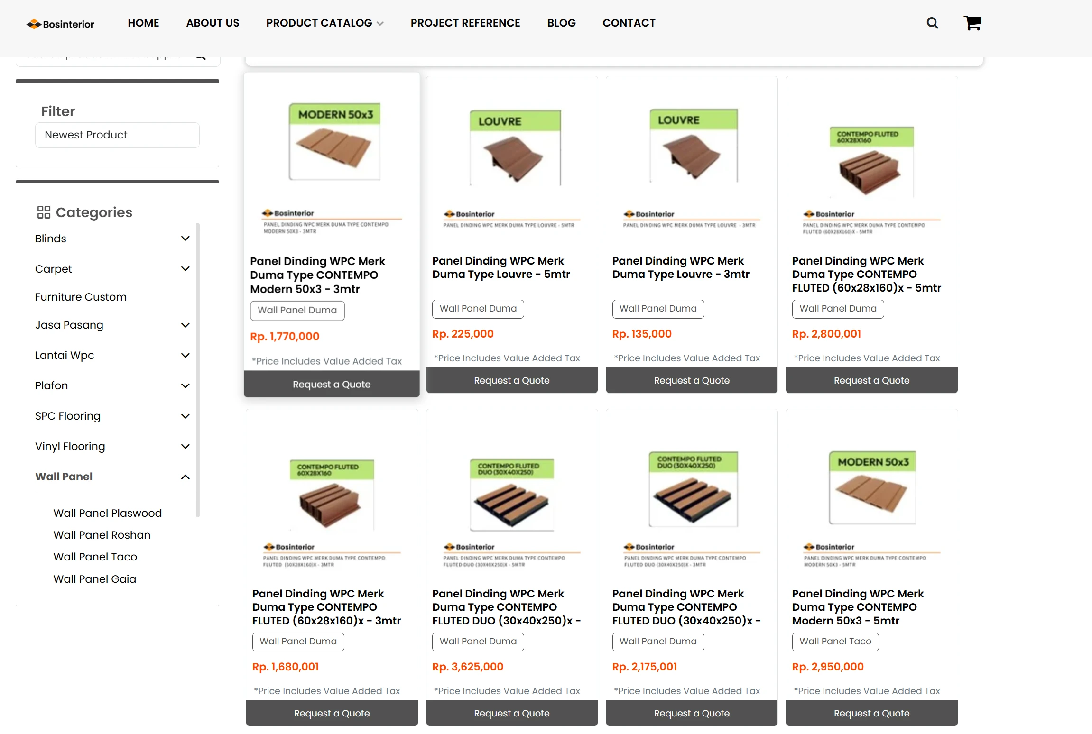Click Wall Panel Duma tag on FLUTED 5mtr
Viewport: 1092px width, 734px height.
tap(838, 309)
